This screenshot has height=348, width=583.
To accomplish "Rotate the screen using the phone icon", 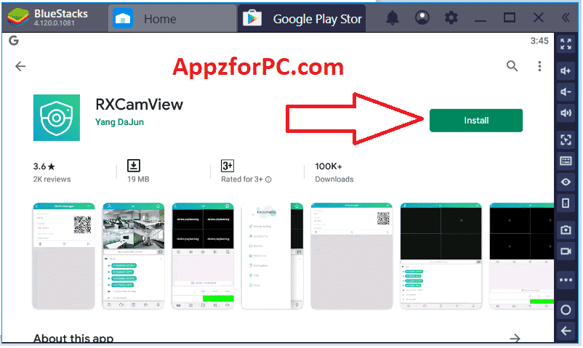I will click(566, 203).
